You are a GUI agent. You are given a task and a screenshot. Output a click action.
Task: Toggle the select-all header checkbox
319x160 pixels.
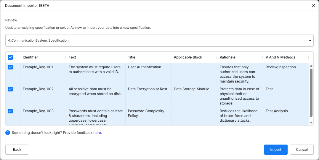click(10, 57)
